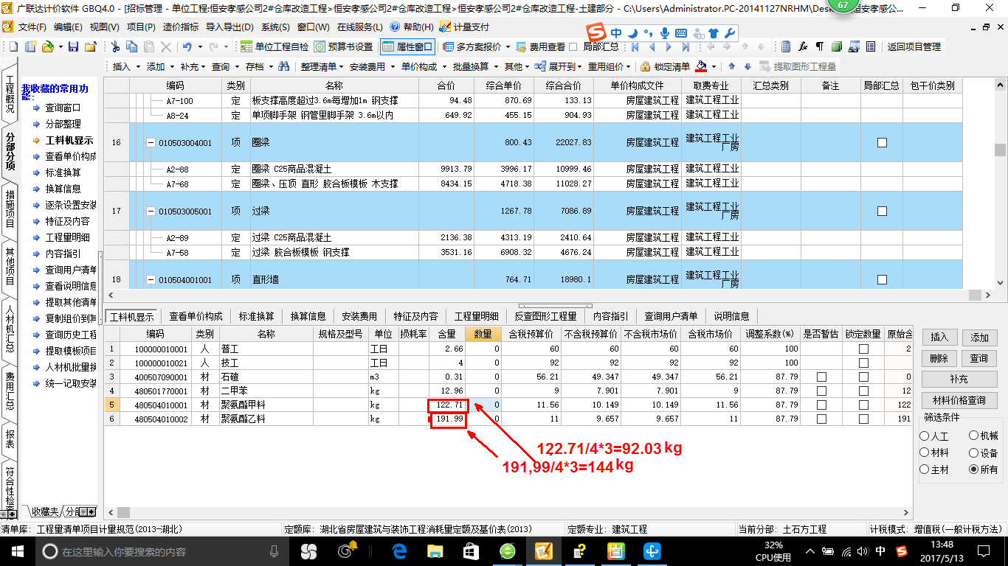
Task: Check 局部汇总 box for row 直形墙
Action: (x=882, y=280)
